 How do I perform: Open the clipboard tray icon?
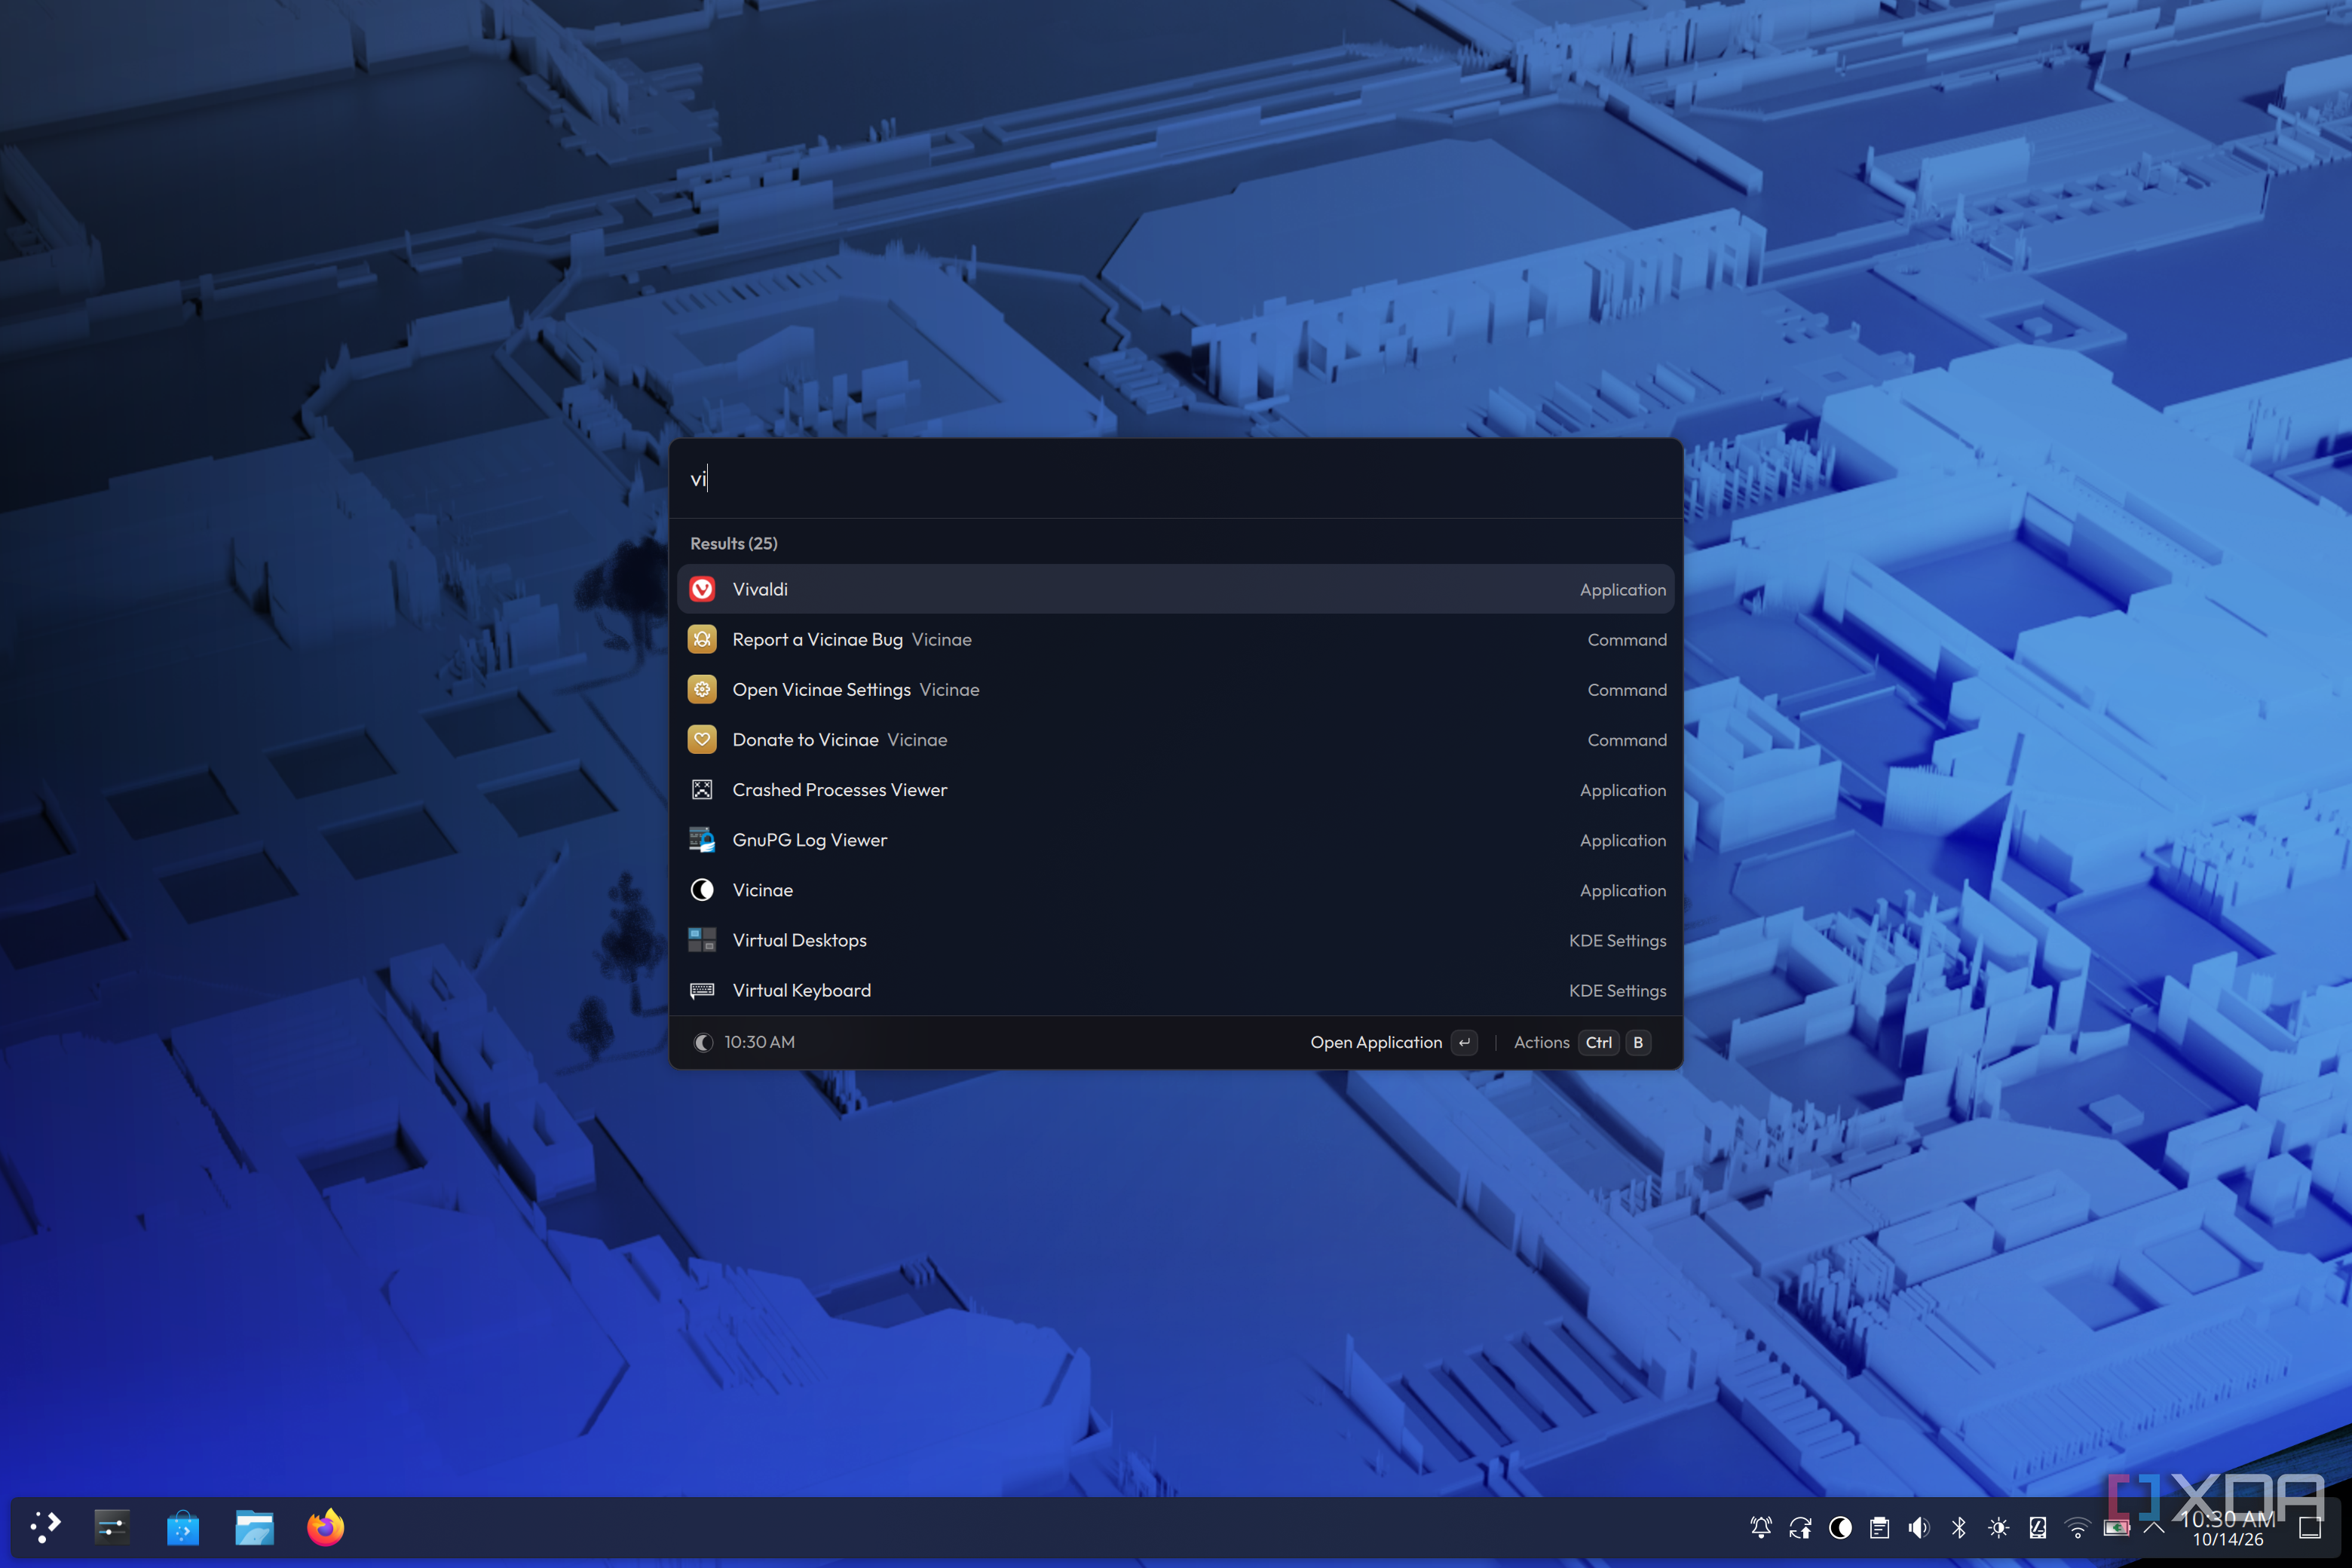(1879, 1527)
